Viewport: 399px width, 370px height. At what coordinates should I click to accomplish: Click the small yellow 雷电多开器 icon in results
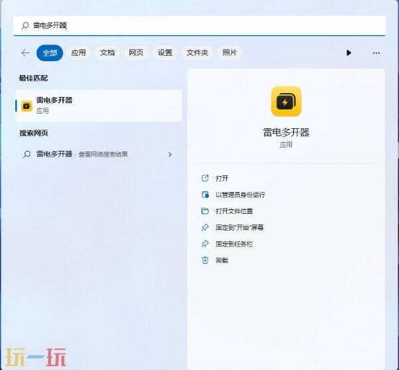(x=27, y=106)
